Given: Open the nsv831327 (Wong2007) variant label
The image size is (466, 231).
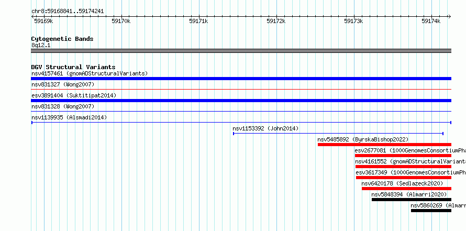Looking at the screenshot, I should coord(63,84).
